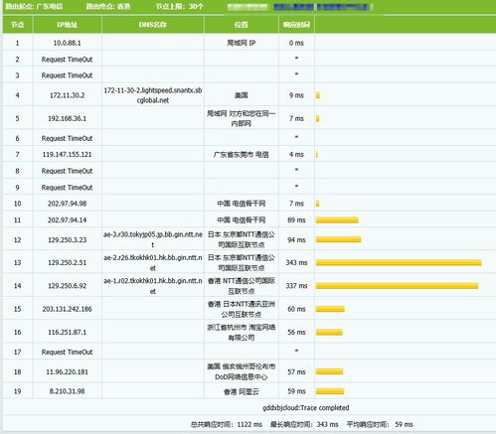Click the yellow bar in the 343 ms row

coord(399,263)
